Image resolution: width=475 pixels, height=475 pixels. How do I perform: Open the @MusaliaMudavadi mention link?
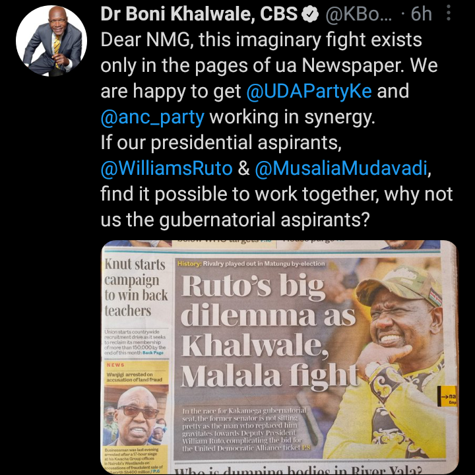tap(341, 168)
